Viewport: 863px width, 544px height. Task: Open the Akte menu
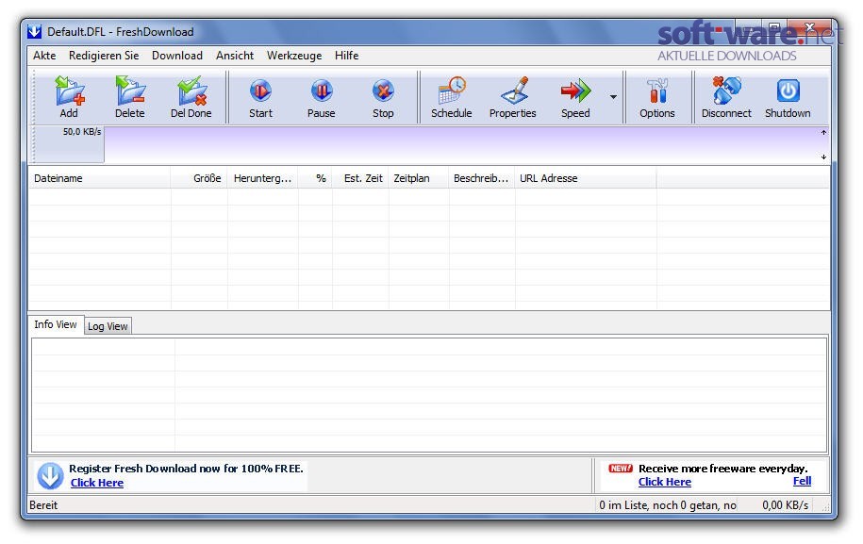click(44, 56)
